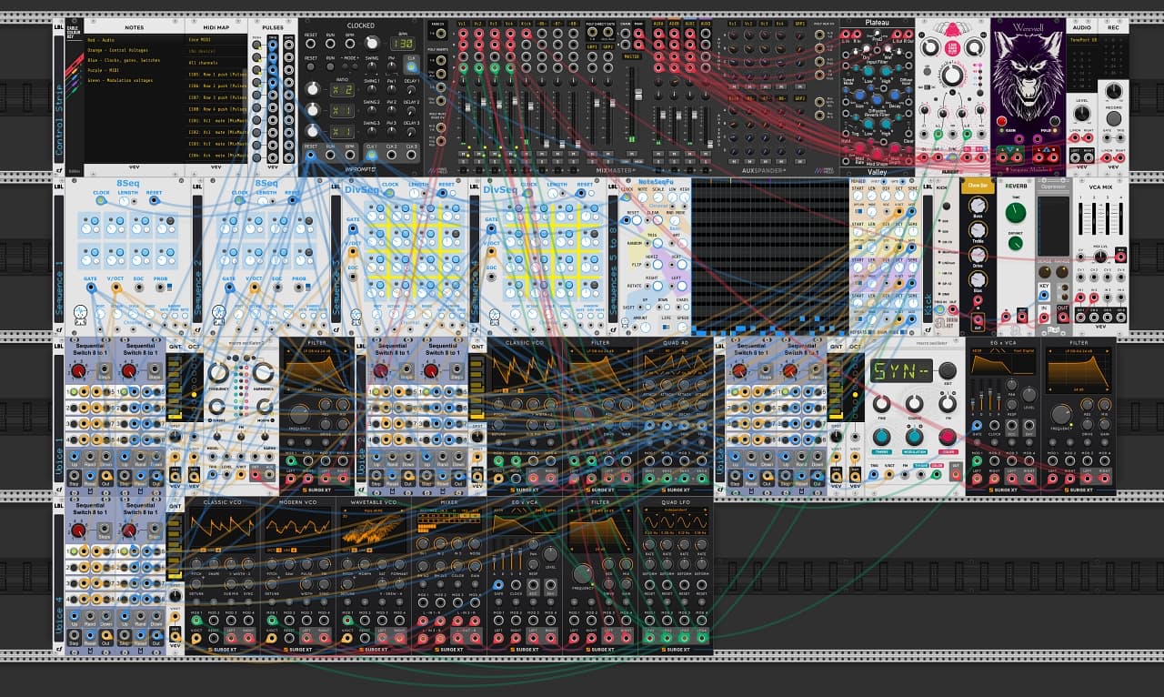Click the TIMBRE knob on SYN oscillator
The width and height of the screenshot is (1164, 697).
pos(882,437)
